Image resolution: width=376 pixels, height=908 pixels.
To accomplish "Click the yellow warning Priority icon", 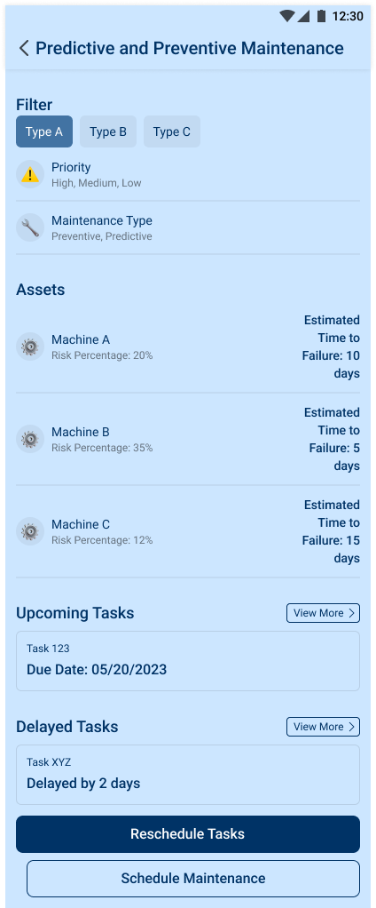I will pyautogui.click(x=30, y=174).
